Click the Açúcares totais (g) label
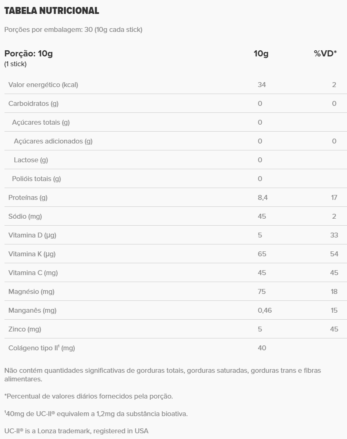 coord(41,122)
